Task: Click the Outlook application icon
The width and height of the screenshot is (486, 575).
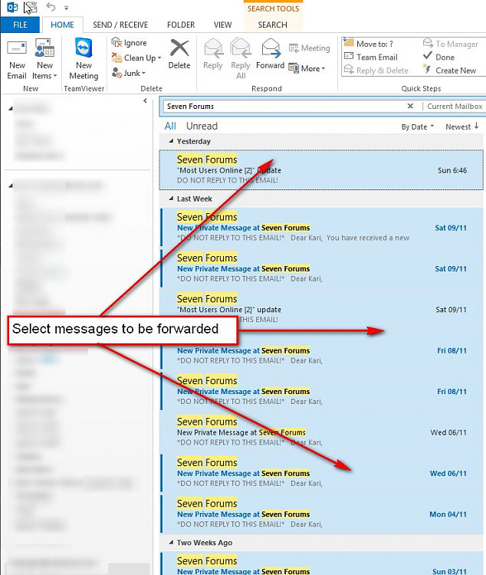Action: (x=12, y=7)
